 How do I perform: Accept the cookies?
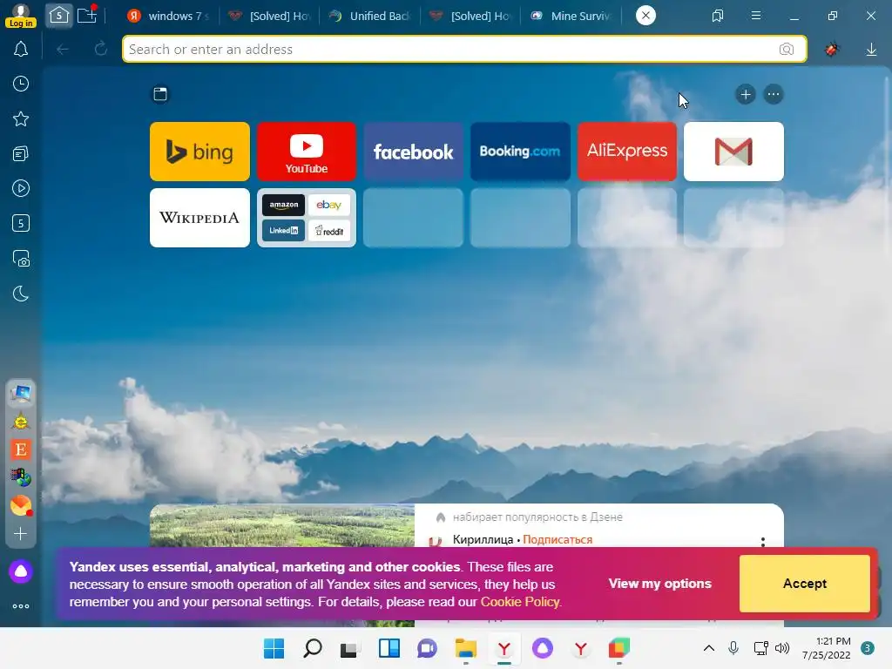(x=804, y=583)
